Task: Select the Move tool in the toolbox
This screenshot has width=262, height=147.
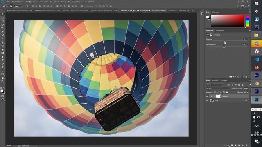Action: point(2,14)
